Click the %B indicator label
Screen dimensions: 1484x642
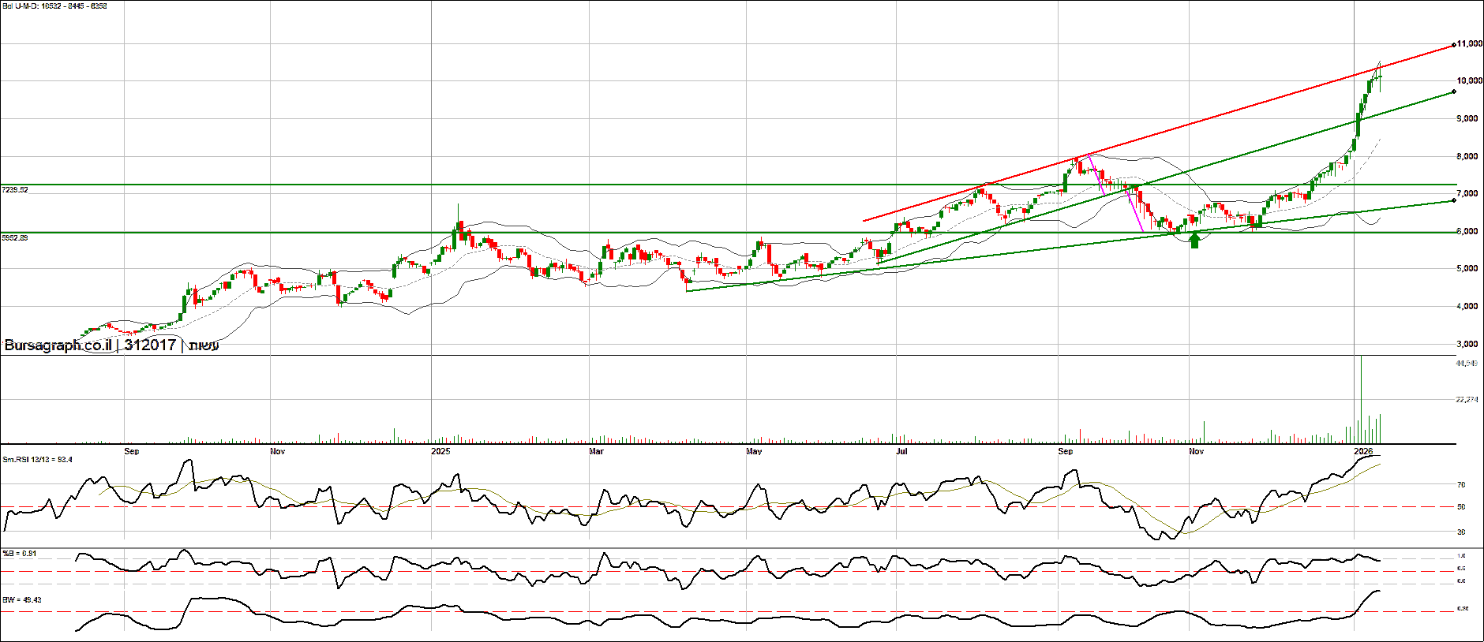pos(20,554)
